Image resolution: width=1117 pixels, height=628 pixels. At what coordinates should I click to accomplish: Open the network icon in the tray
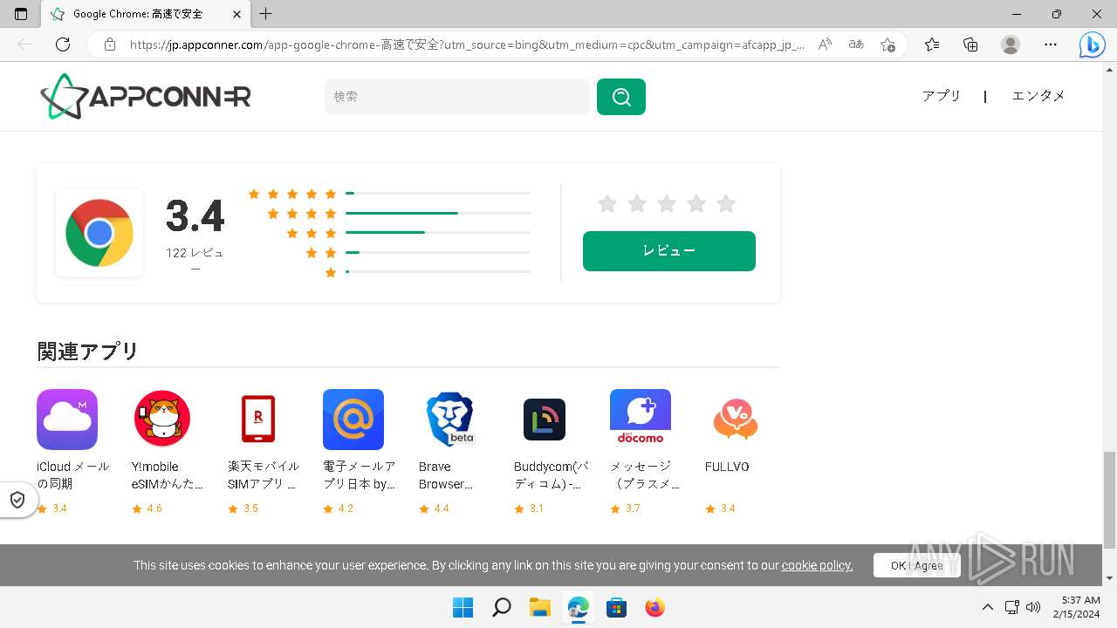click(1011, 607)
